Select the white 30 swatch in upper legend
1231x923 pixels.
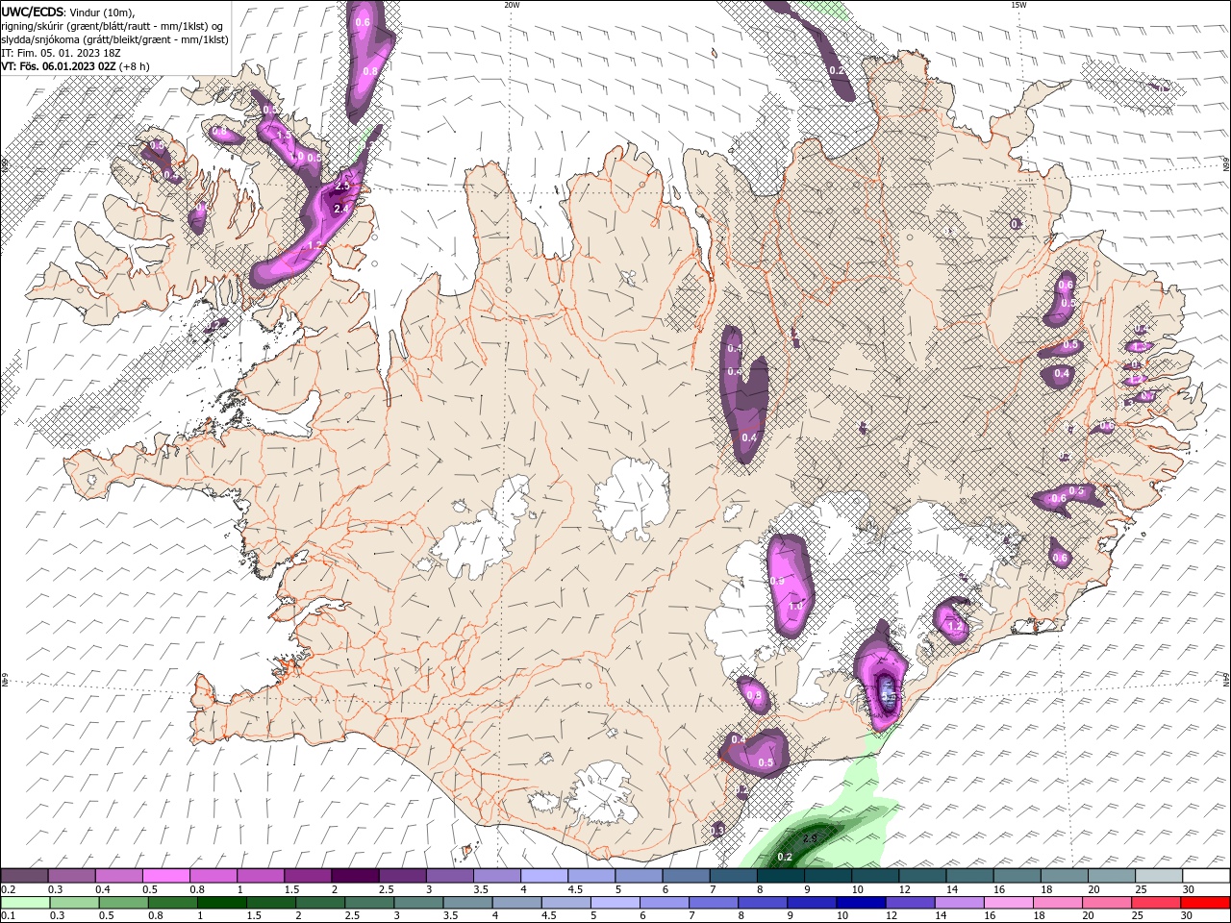pos(1206,876)
